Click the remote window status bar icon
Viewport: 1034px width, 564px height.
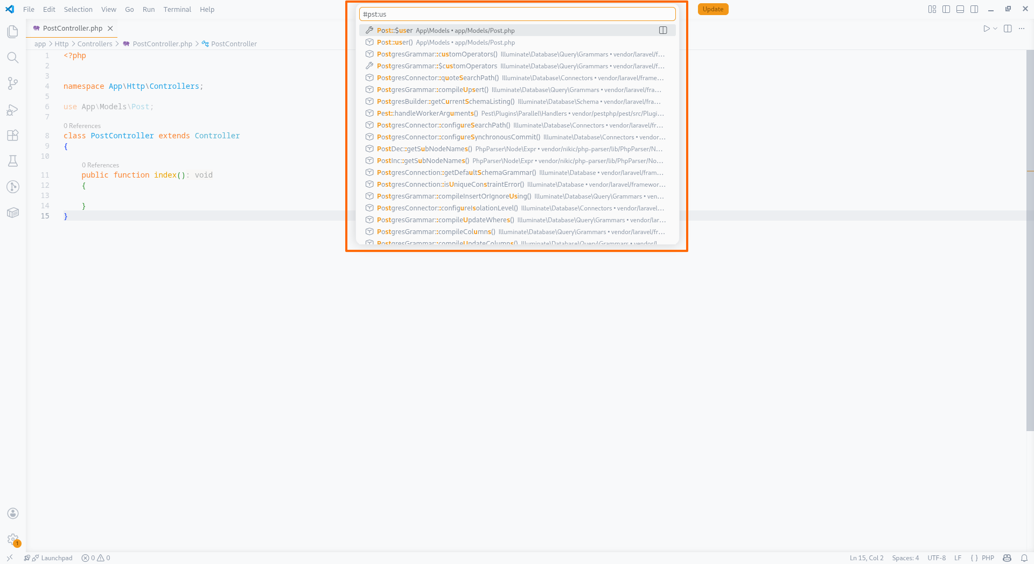9,558
